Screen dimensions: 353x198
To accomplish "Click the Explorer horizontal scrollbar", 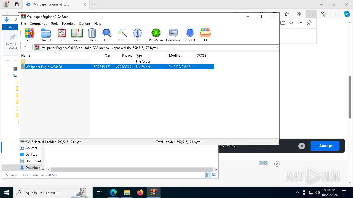I will click(x=132, y=170).
